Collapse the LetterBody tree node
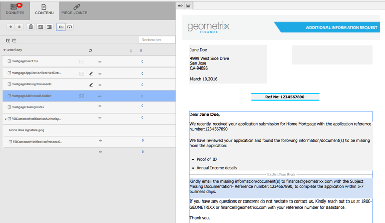The image size is (385, 223). [x=4, y=50]
